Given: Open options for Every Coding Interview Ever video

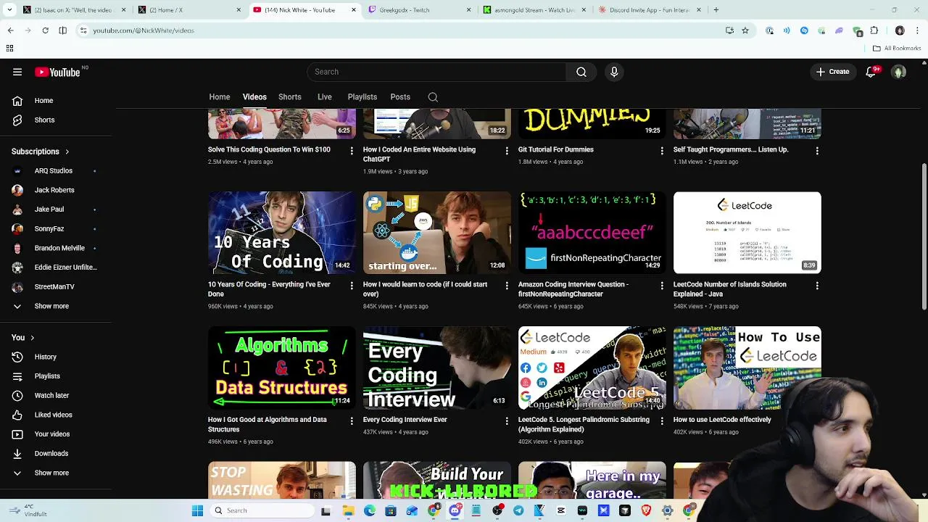Looking at the screenshot, I should 507,420.
